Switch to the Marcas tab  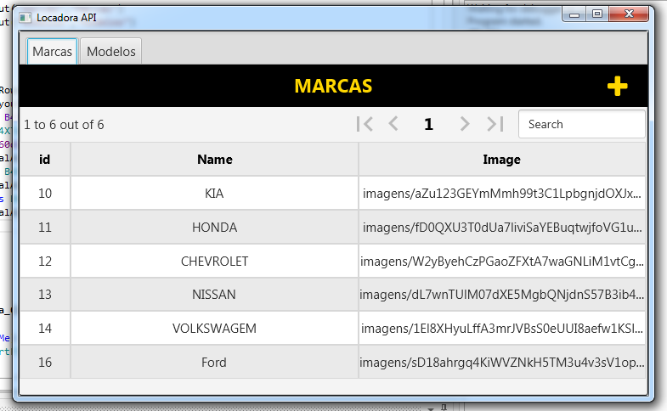[52, 52]
